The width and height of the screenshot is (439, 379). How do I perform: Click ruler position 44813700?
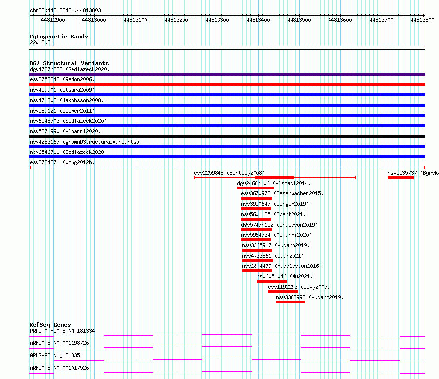pos(381,20)
